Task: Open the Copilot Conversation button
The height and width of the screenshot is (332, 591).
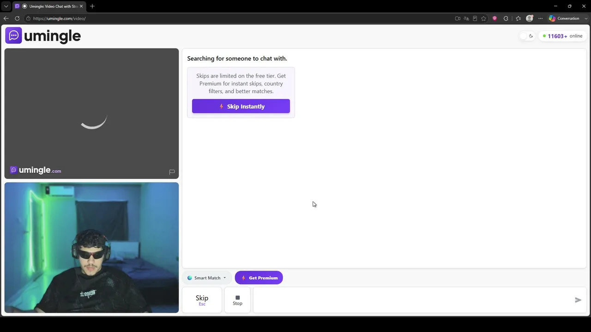Action: point(564,18)
